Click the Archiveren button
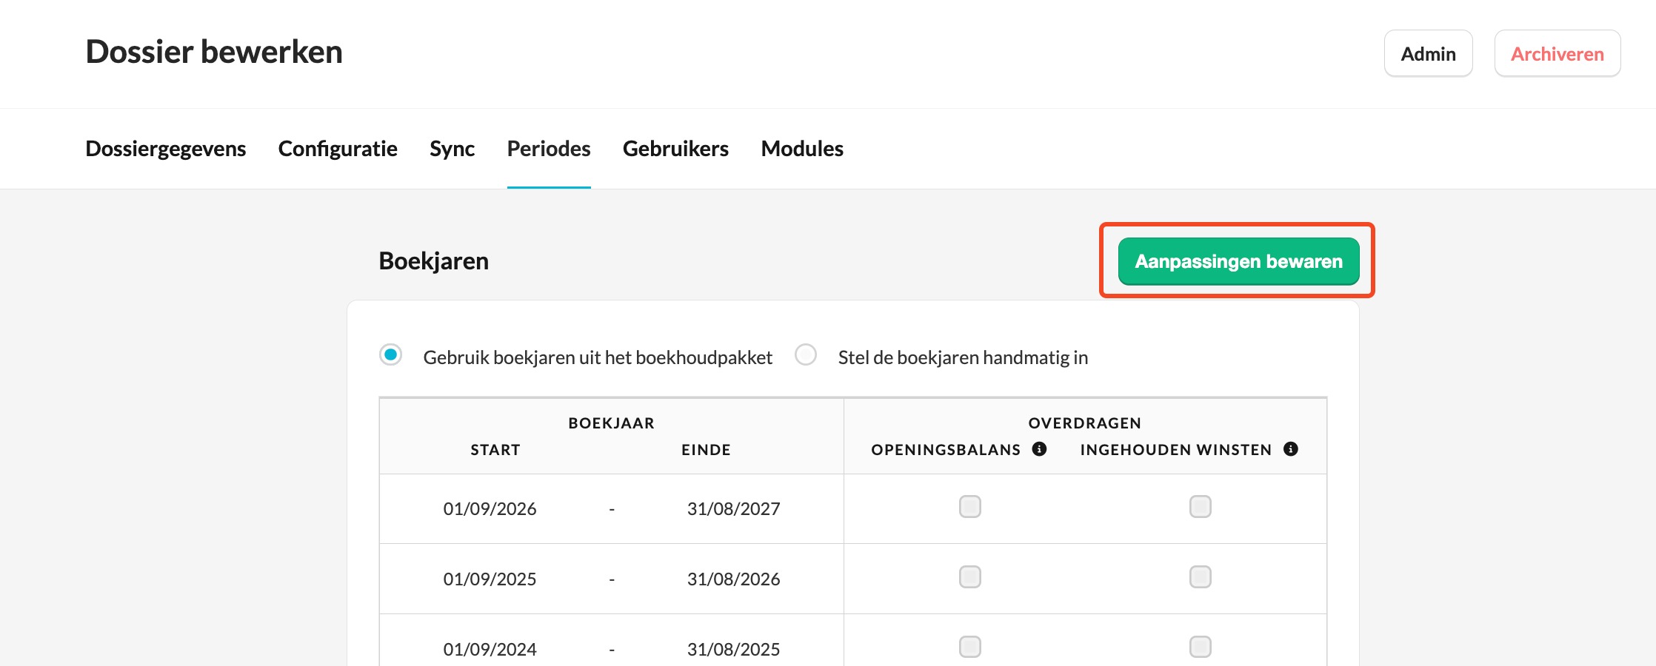This screenshot has height=666, width=1656. pyautogui.click(x=1557, y=54)
